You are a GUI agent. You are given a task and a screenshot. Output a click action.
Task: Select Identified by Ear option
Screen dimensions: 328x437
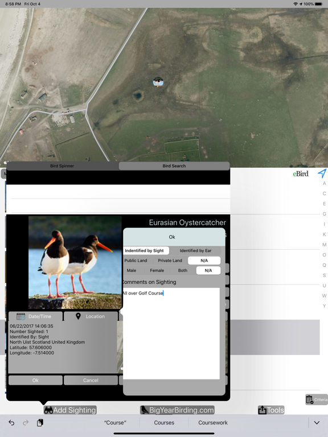(x=195, y=250)
